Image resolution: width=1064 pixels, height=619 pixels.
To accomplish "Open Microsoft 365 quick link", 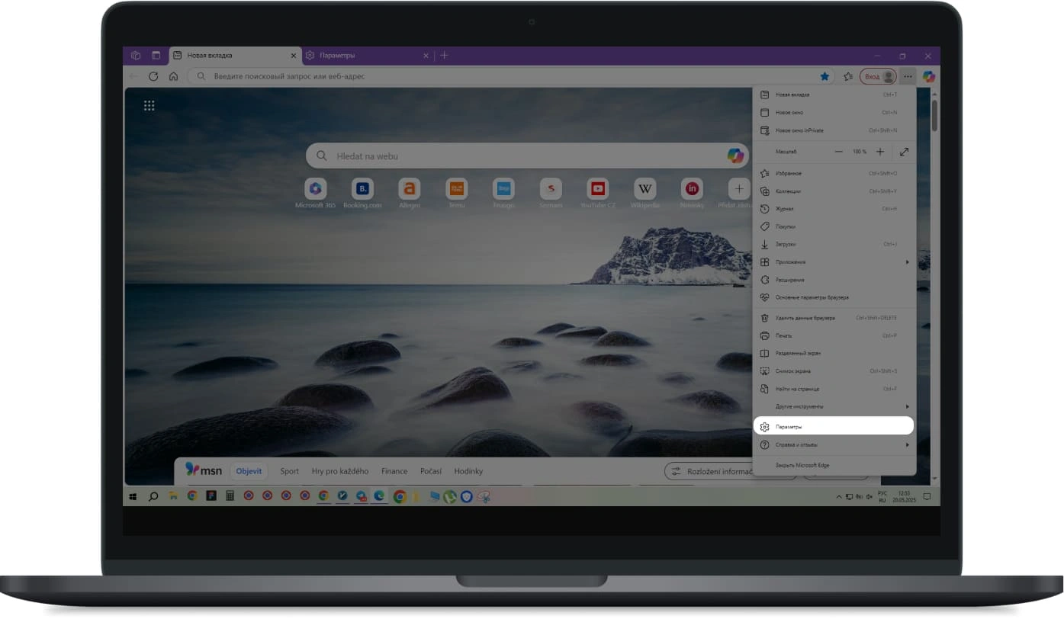I will coord(315,194).
